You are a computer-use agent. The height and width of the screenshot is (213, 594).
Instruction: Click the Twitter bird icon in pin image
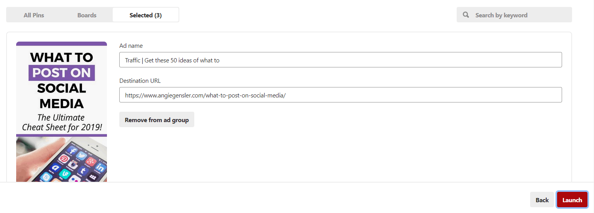click(82, 156)
